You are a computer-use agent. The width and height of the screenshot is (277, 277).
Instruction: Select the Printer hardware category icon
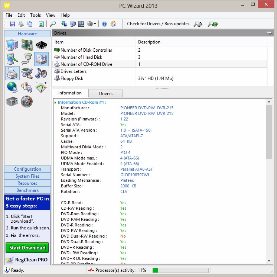pyautogui.click(x=12, y=73)
